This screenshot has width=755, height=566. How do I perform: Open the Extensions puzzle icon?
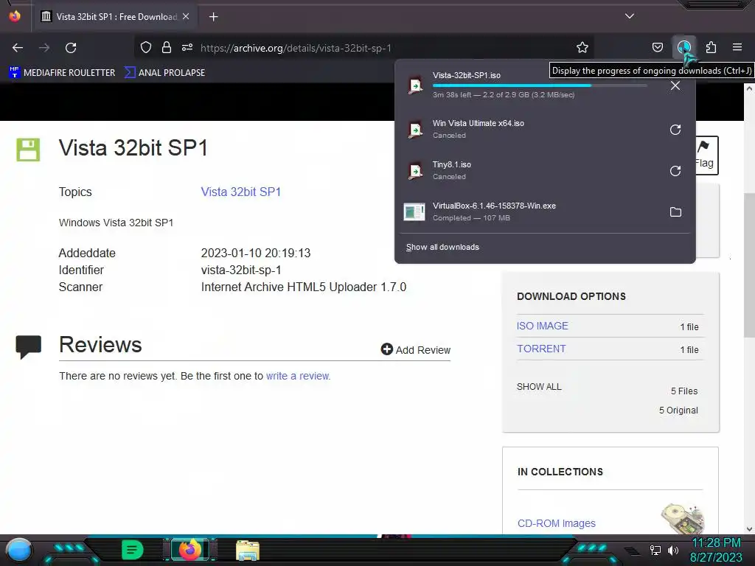(x=711, y=47)
